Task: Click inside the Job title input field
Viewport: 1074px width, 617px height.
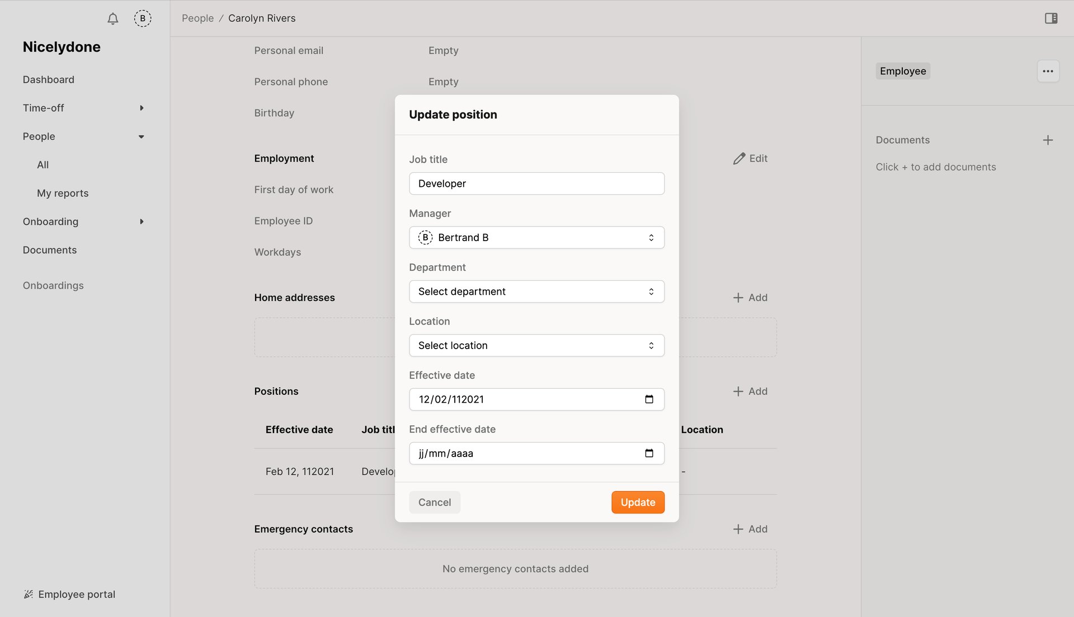Action: click(536, 183)
